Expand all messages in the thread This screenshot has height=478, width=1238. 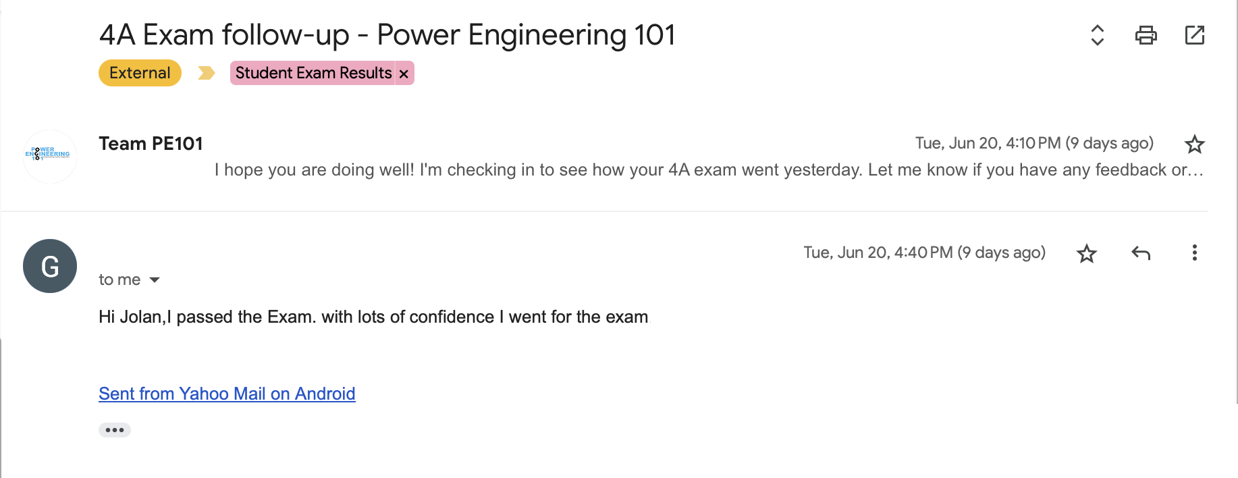pyautogui.click(x=1098, y=35)
